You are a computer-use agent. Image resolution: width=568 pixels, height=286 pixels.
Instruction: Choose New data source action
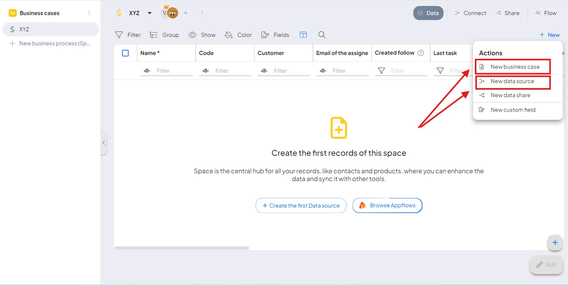coord(518,81)
